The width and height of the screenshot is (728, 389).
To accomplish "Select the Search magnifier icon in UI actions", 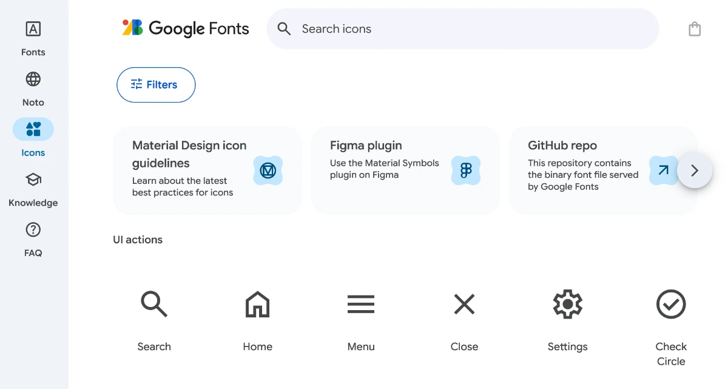I will click(x=154, y=304).
